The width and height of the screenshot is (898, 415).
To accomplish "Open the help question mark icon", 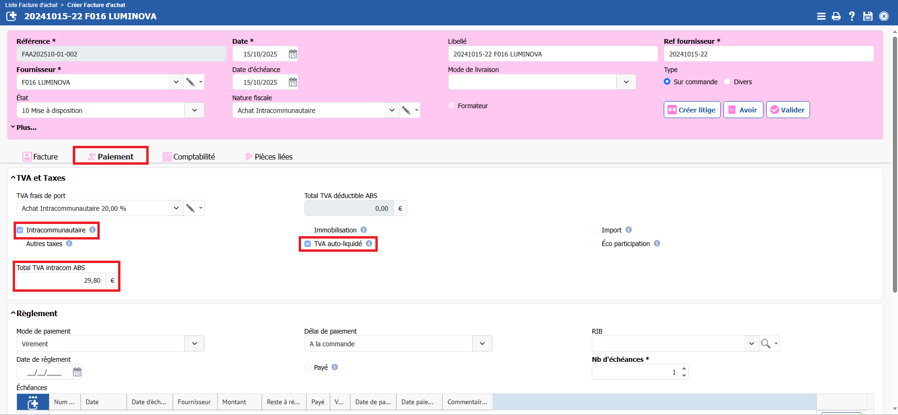I will click(851, 16).
